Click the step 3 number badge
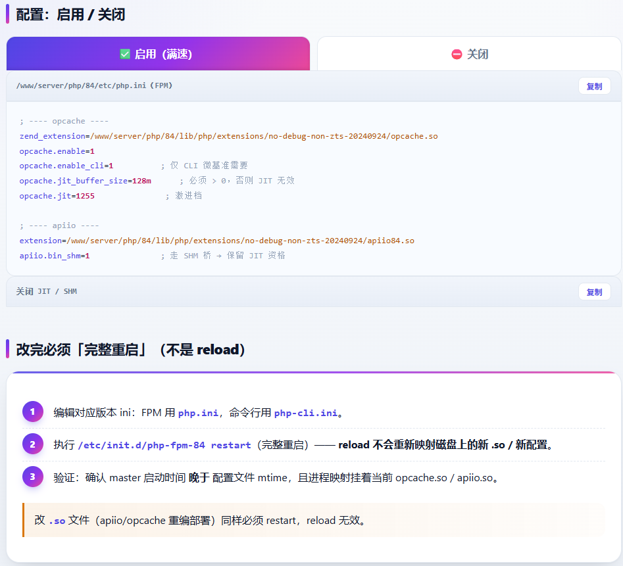The image size is (623, 566). (33, 477)
